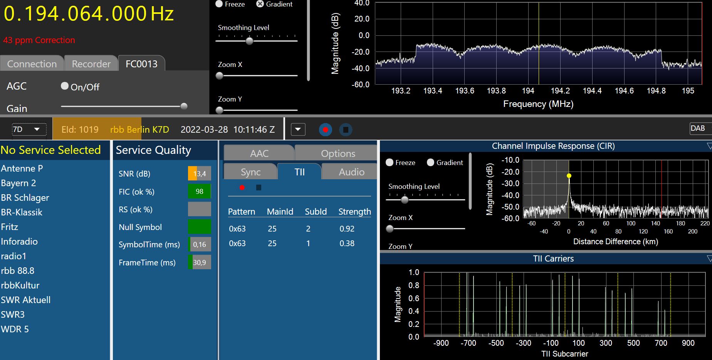Enable Freeze in the Channel Impulse Response panel
The width and height of the screenshot is (712, 360).
[390, 163]
